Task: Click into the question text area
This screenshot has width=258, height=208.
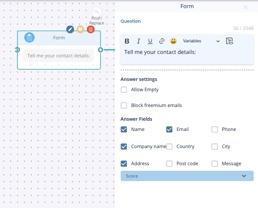Action: point(187,55)
